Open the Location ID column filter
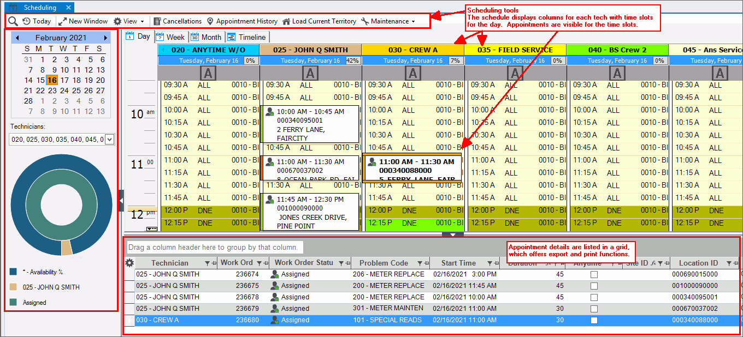743x337 pixels. (728, 263)
